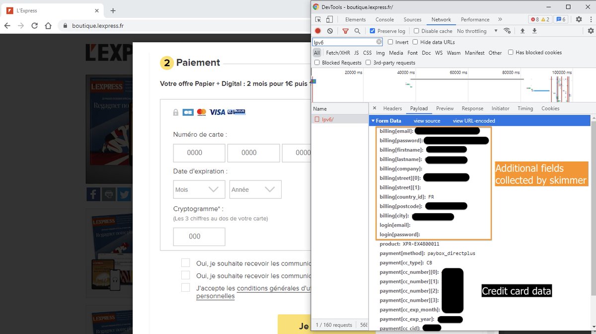Open network conditions wifi icon
This screenshot has height=334, width=596.
(507, 31)
